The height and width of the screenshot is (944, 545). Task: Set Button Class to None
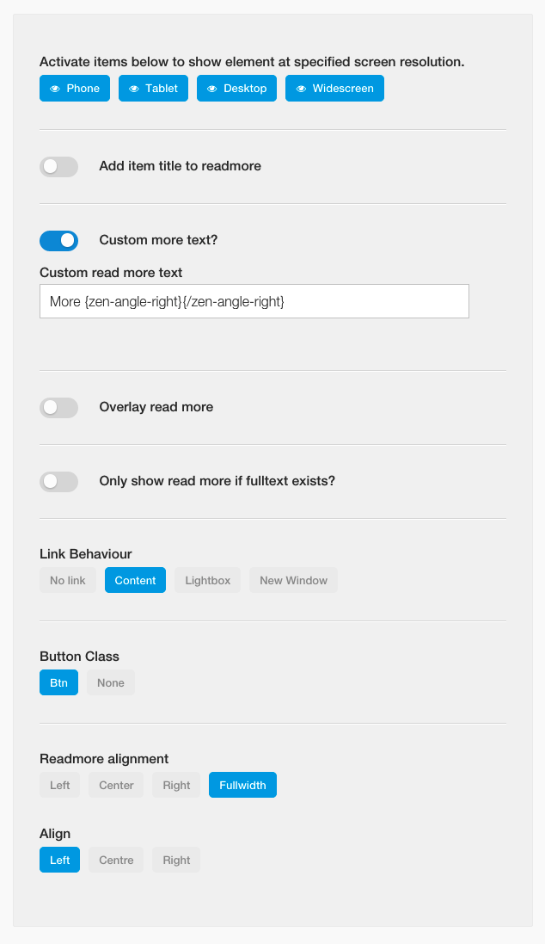click(x=111, y=682)
